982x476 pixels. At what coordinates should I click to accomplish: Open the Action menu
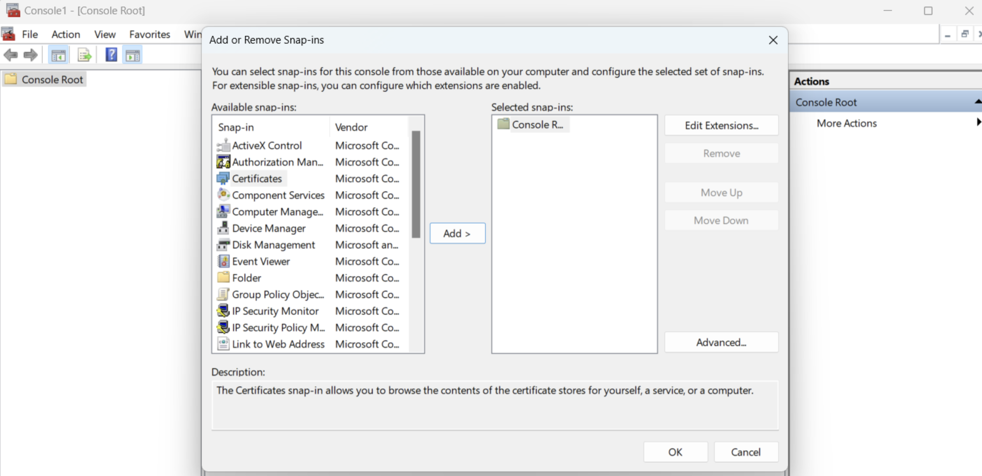point(66,34)
